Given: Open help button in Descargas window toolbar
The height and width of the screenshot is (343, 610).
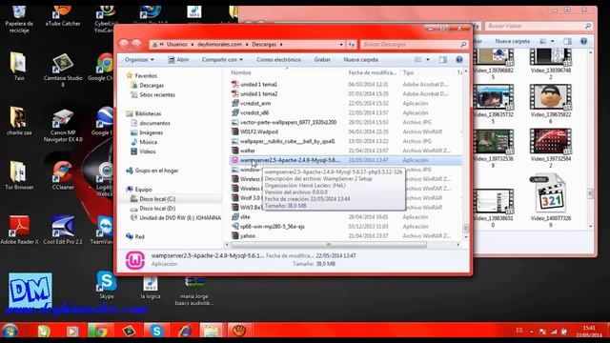Looking at the screenshot, I should pyautogui.click(x=459, y=59).
